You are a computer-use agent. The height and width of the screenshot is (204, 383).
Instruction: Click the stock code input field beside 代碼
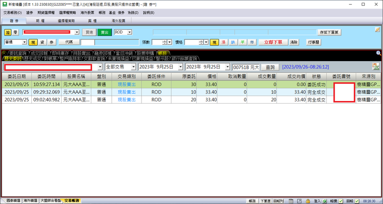87,42
